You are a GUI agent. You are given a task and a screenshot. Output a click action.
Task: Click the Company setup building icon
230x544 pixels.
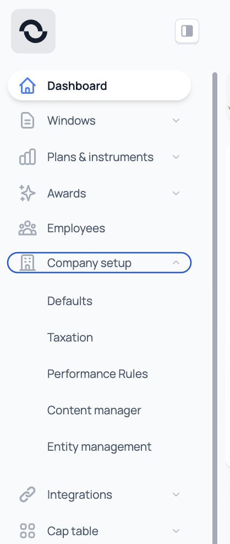pyautogui.click(x=28, y=263)
